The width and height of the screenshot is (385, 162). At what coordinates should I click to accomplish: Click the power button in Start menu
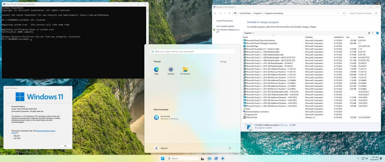click(x=230, y=148)
